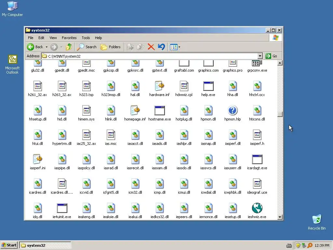Open the Tools menu

click(86, 38)
